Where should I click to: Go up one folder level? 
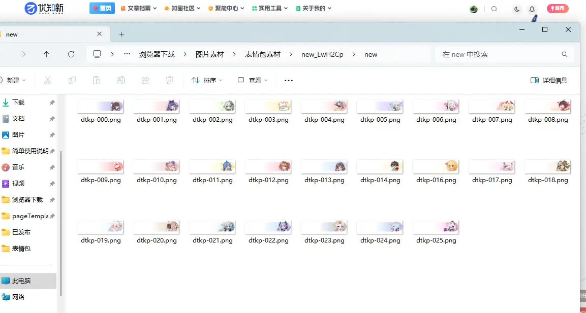click(x=46, y=54)
